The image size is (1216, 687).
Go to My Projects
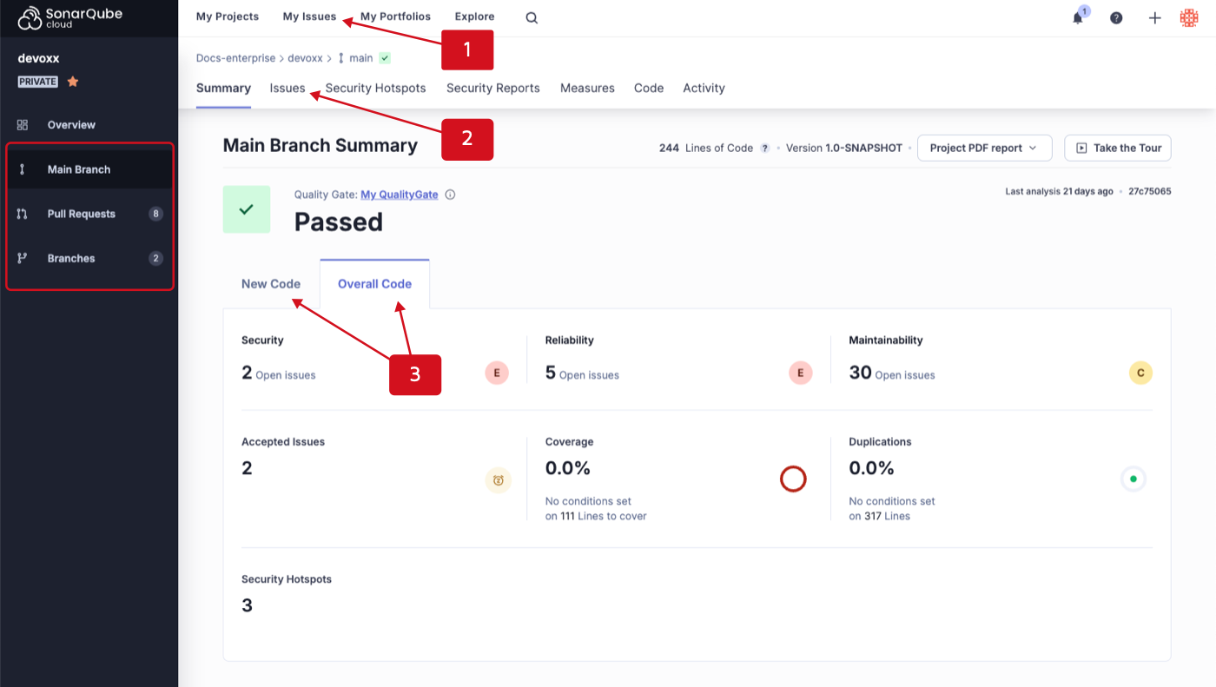click(x=228, y=17)
